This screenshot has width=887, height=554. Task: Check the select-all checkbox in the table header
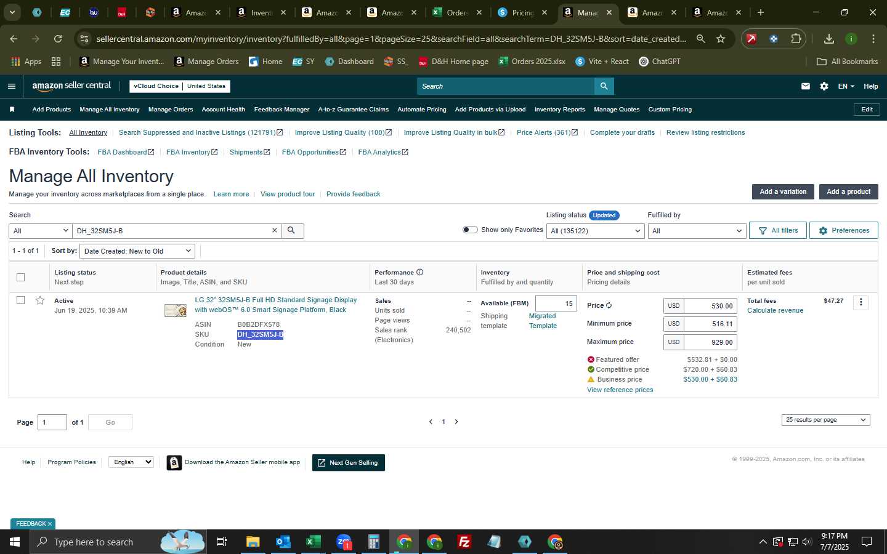(20, 277)
